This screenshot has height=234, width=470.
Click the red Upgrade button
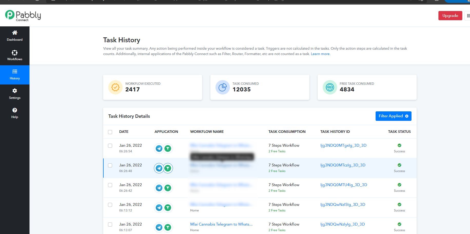pos(450,16)
